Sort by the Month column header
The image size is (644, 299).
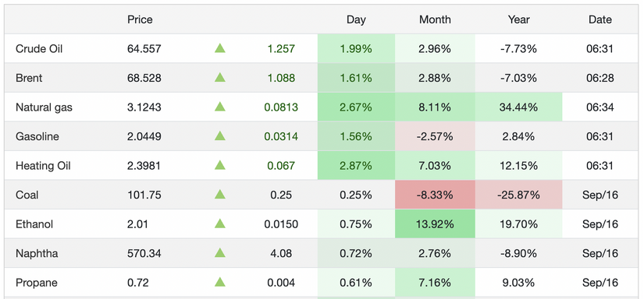pyautogui.click(x=435, y=19)
